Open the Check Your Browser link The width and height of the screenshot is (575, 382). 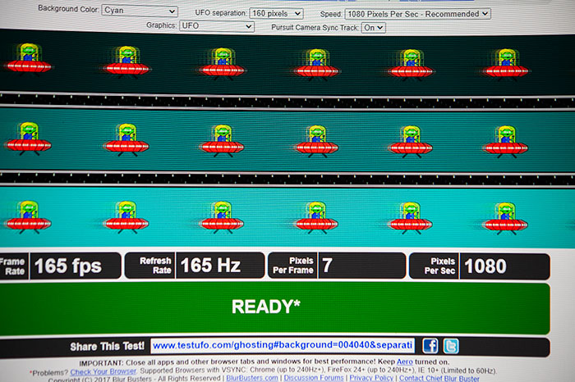[103, 371]
